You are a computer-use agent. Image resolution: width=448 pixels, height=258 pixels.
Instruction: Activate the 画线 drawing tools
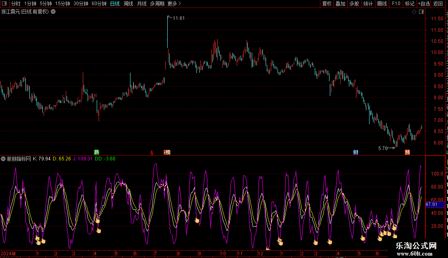click(x=382, y=4)
